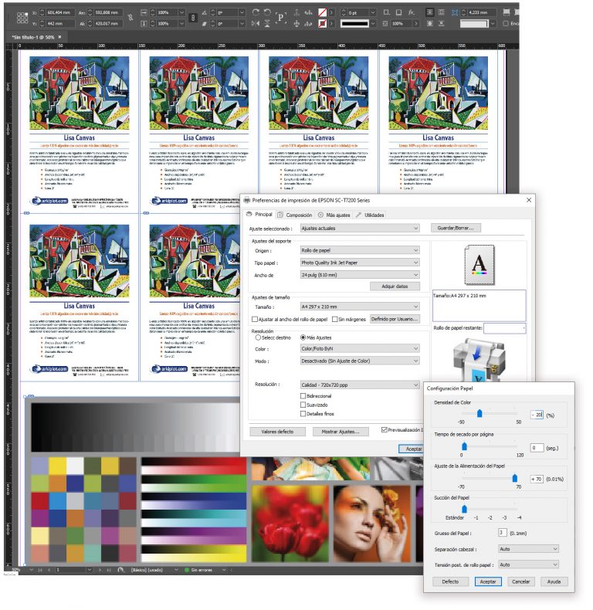The height and width of the screenshot is (610, 593).
Task: Open Tensión post. de rollo papel dropdown
Action: click(x=528, y=564)
